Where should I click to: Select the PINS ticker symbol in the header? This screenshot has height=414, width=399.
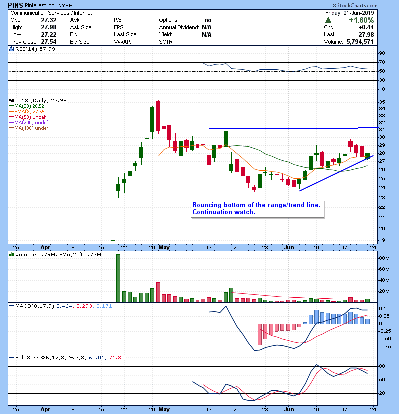15,5
